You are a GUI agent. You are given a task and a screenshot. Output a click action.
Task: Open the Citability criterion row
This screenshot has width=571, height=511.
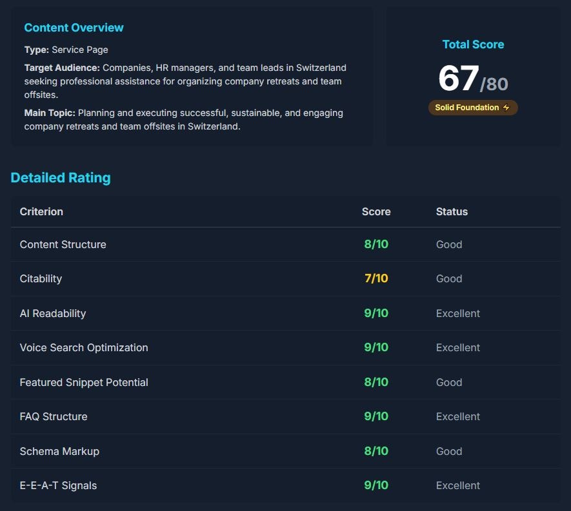[x=41, y=278]
